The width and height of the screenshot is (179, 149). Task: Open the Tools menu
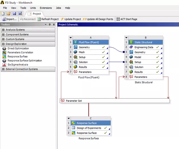[23, 8]
